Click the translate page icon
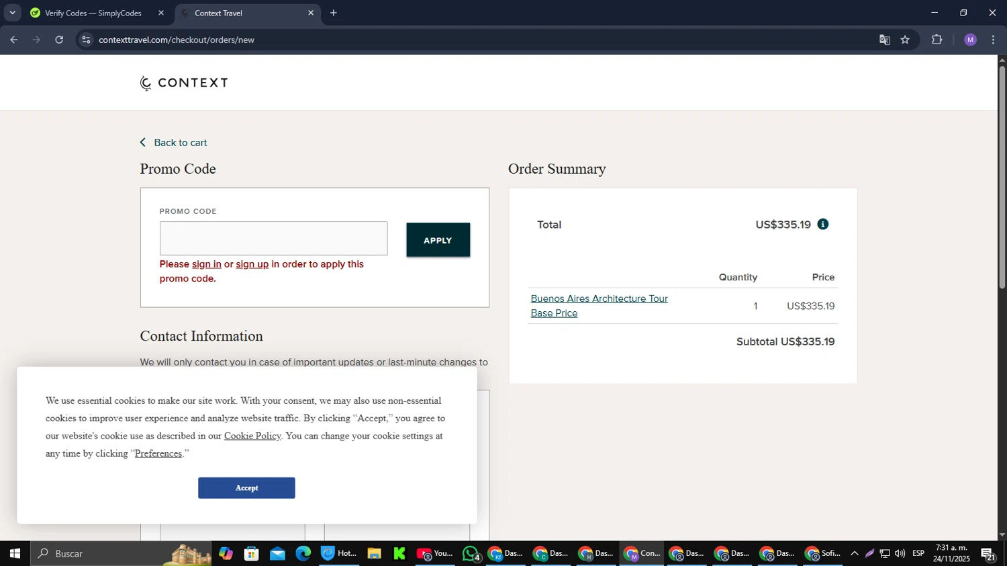Image resolution: width=1007 pixels, height=566 pixels. click(885, 40)
